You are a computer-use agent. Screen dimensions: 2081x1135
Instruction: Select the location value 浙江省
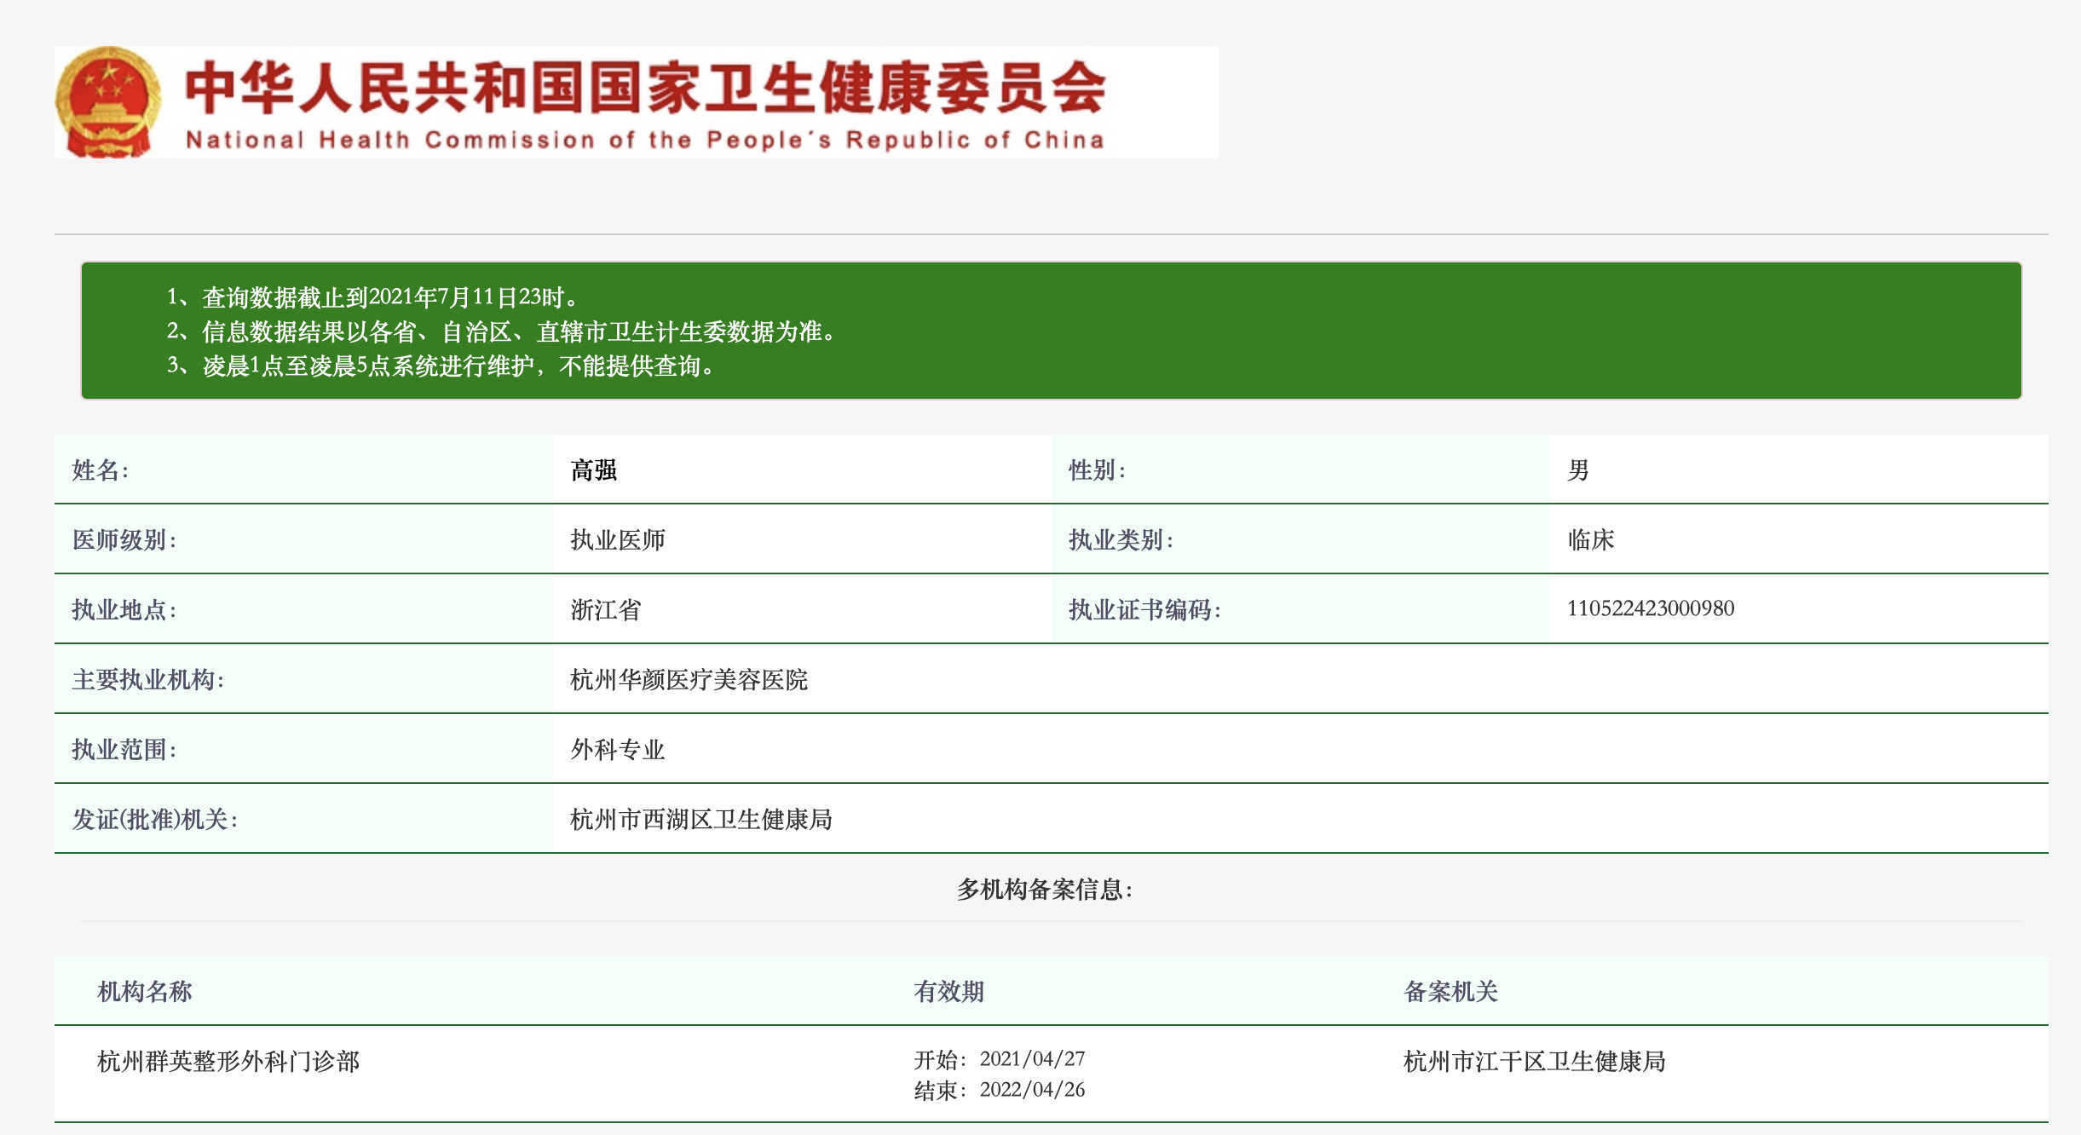click(606, 610)
